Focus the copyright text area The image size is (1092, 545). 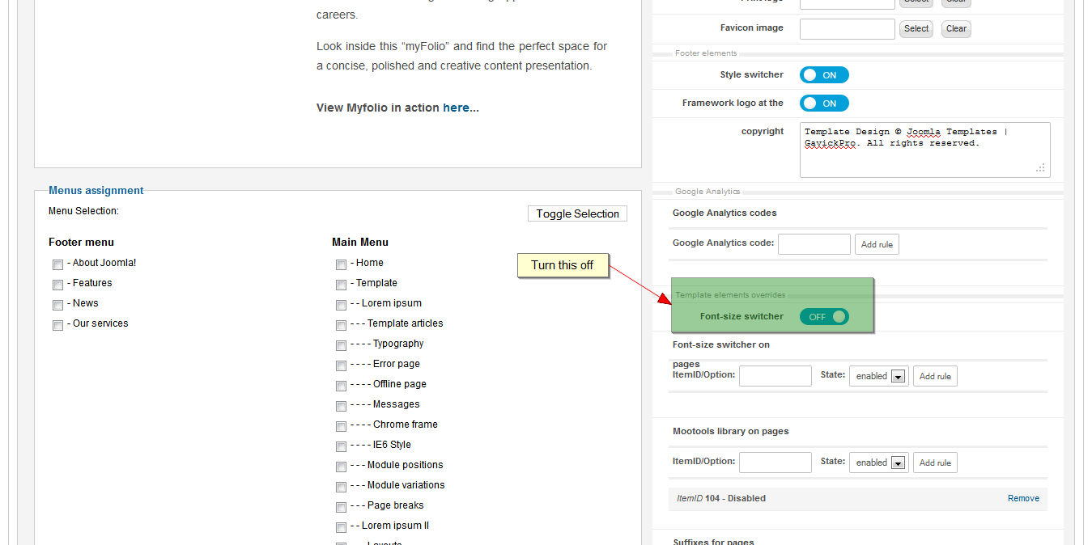[x=924, y=150]
